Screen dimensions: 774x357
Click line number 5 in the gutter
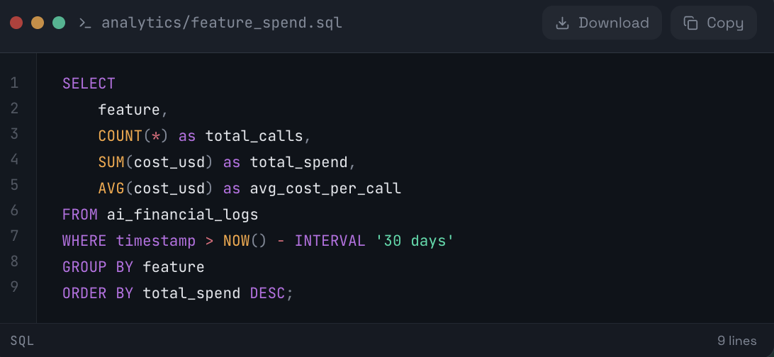14,185
